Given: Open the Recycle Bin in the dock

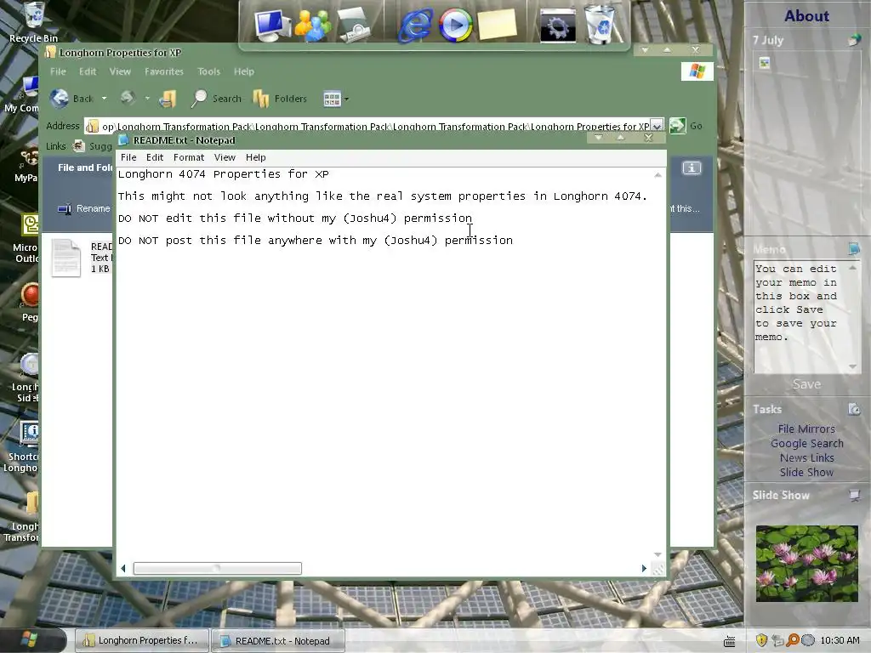Looking at the screenshot, I should pos(600,25).
